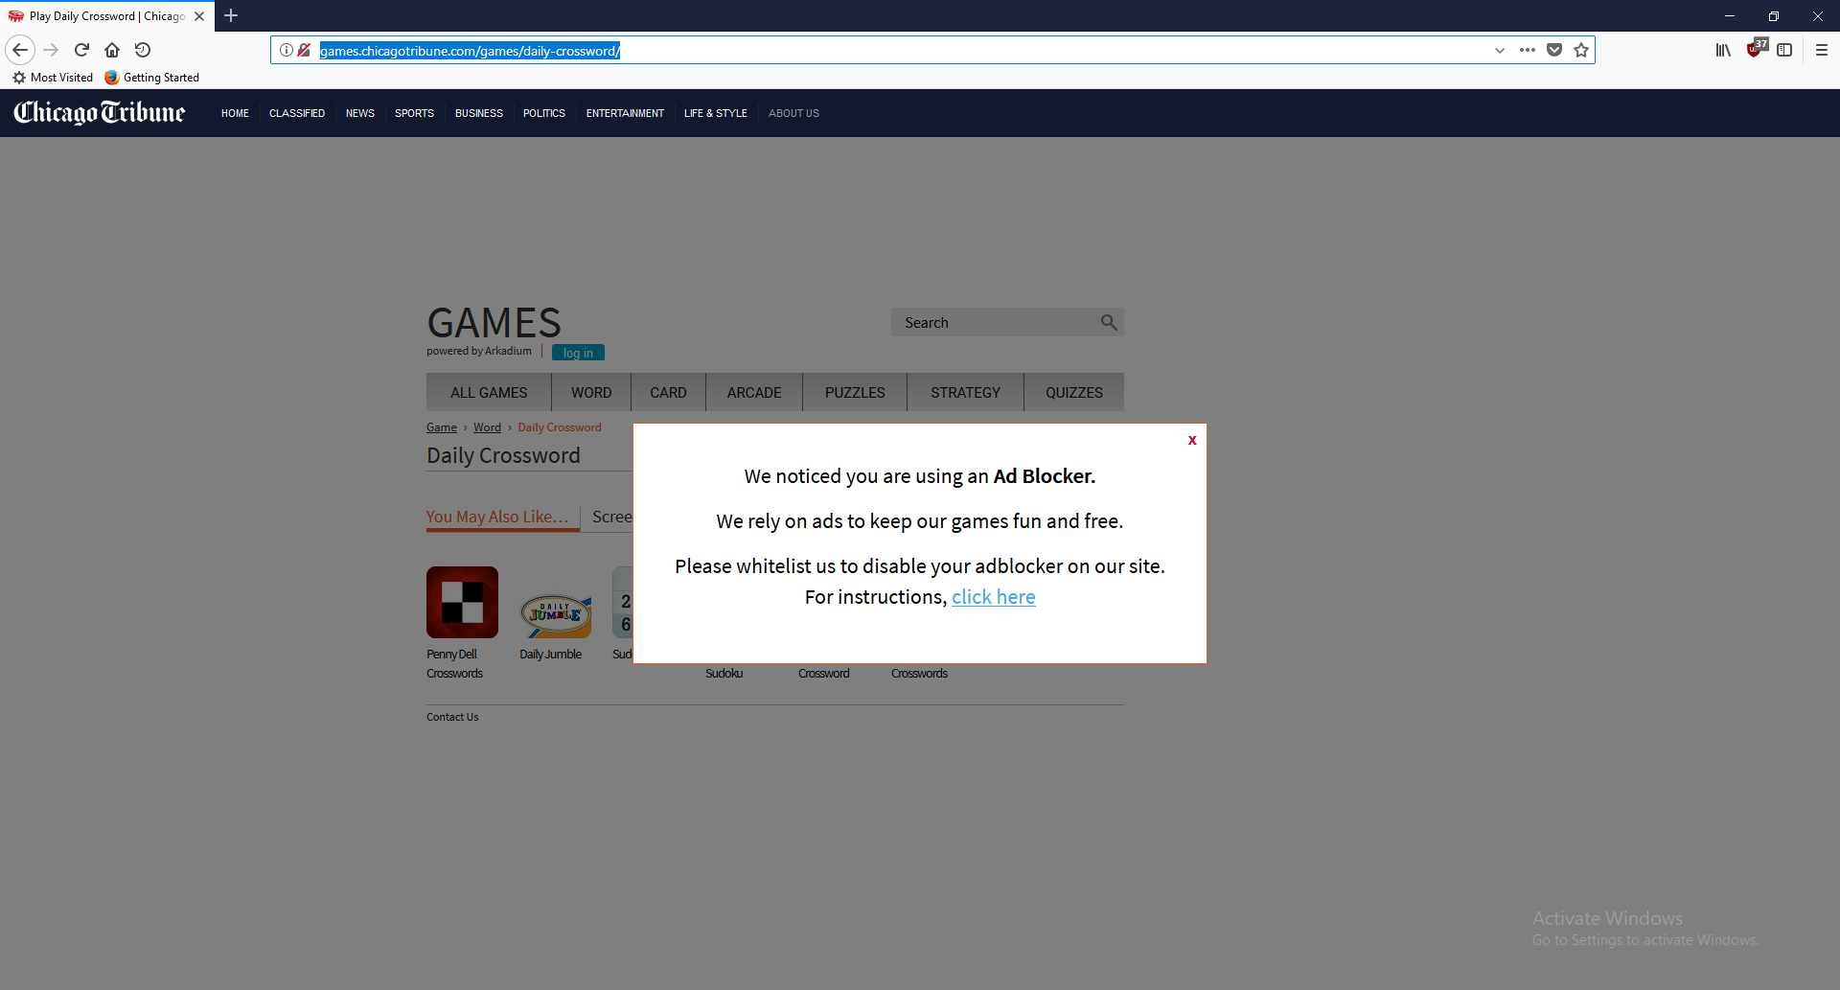This screenshot has height=990, width=1840.
Task: Click the Daily Jumble label
Action: [551, 655]
